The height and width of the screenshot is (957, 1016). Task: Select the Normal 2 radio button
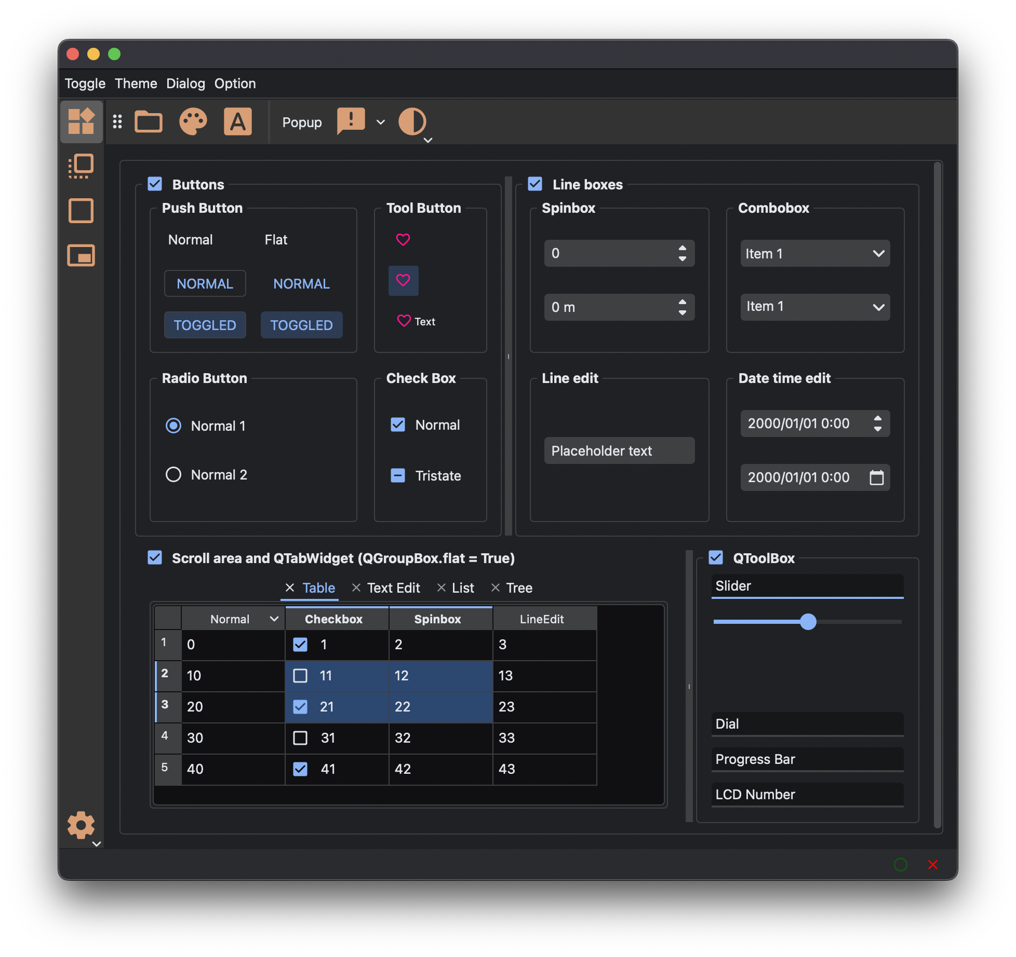pyautogui.click(x=173, y=475)
